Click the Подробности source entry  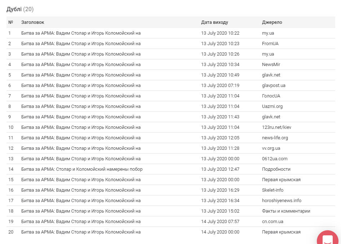coord(276,169)
